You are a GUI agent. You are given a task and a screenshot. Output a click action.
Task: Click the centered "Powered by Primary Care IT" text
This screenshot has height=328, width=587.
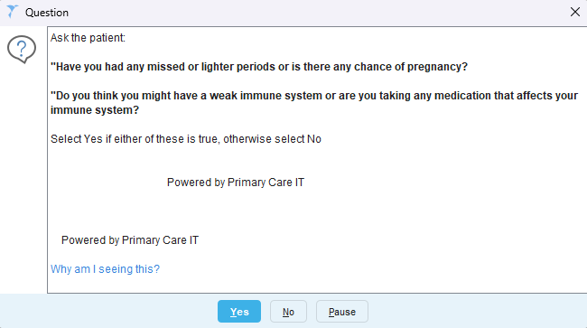coord(236,183)
